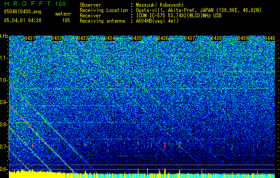Click the 0.7 frequency axis label
The image size is (280, 178).
coord(4,147)
